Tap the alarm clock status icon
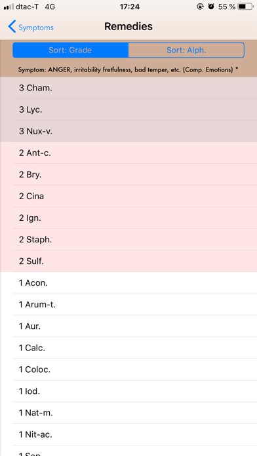Image resolution: width=257 pixels, height=456 pixels. click(211, 7)
